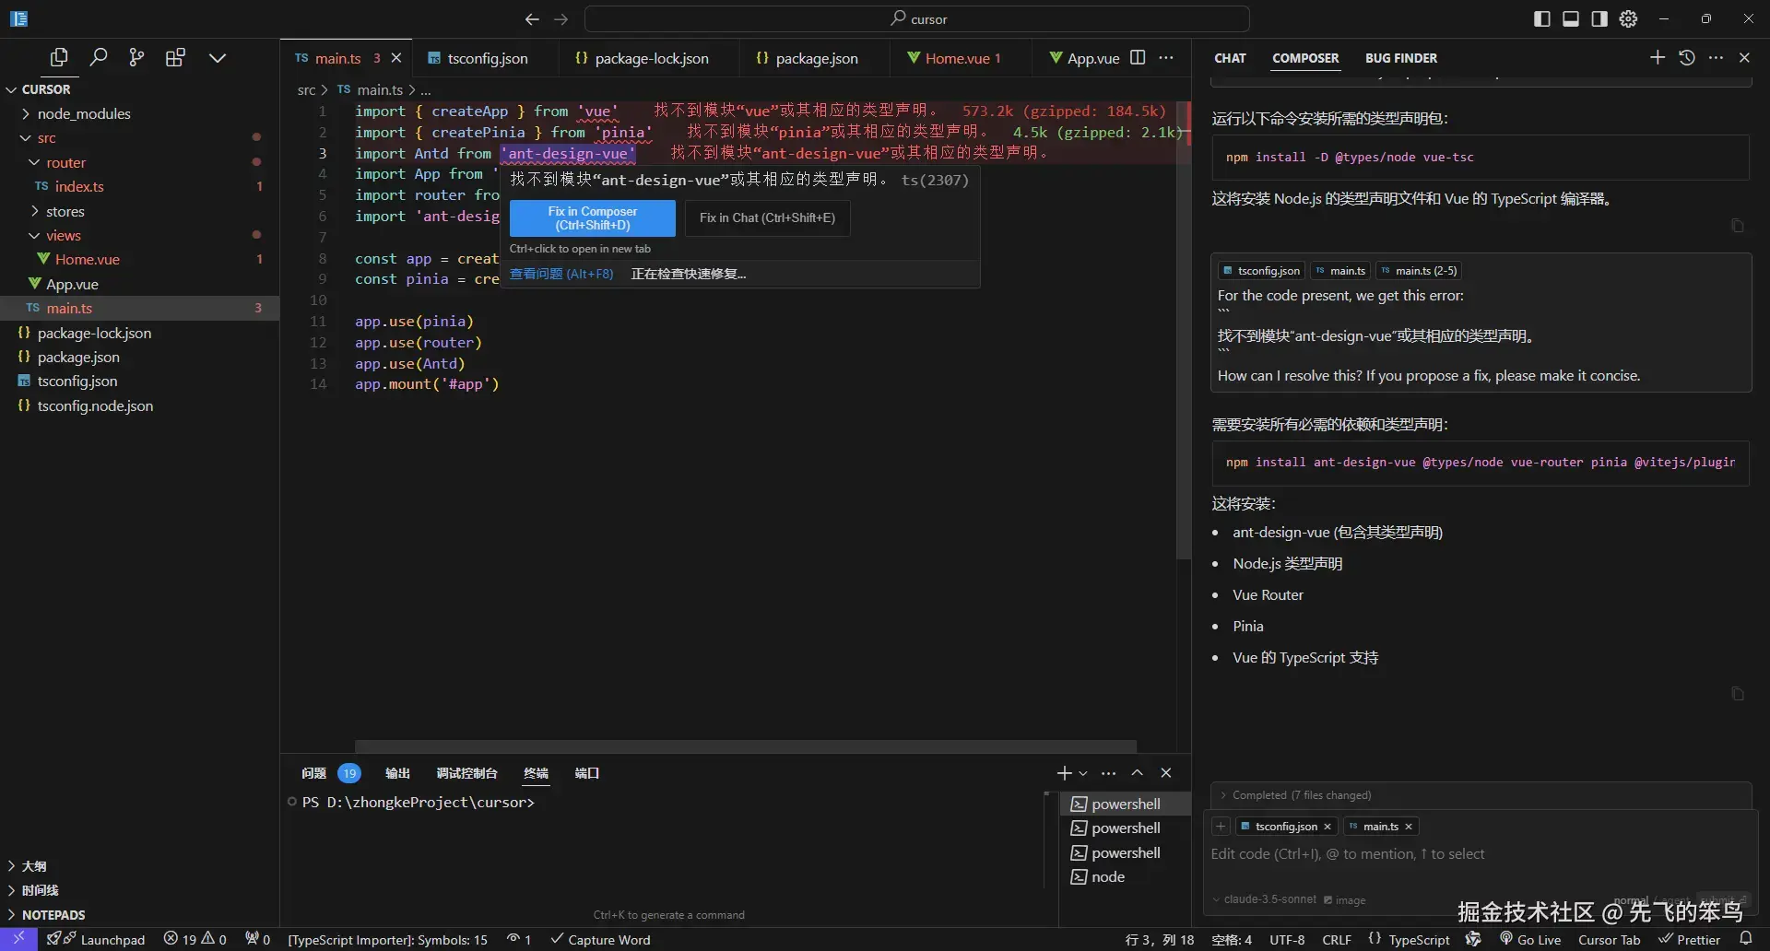
Task: Switch to the COMPOSER panel tab
Action: pos(1305,58)
